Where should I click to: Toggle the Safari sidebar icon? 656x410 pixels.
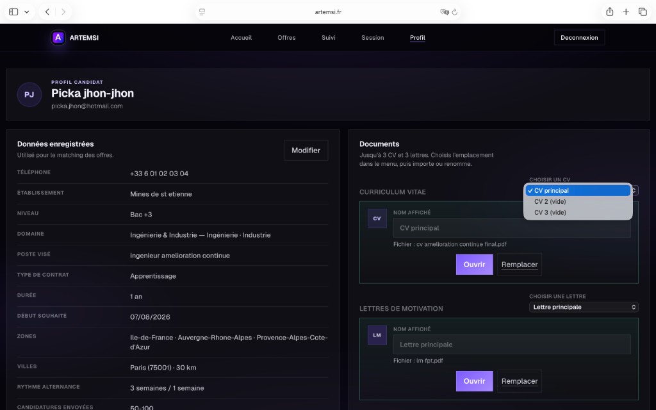[x=13, y=12]
